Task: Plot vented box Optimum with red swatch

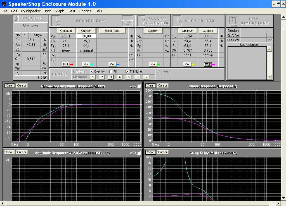Action: pyautogui.click(x=66, y=64)
